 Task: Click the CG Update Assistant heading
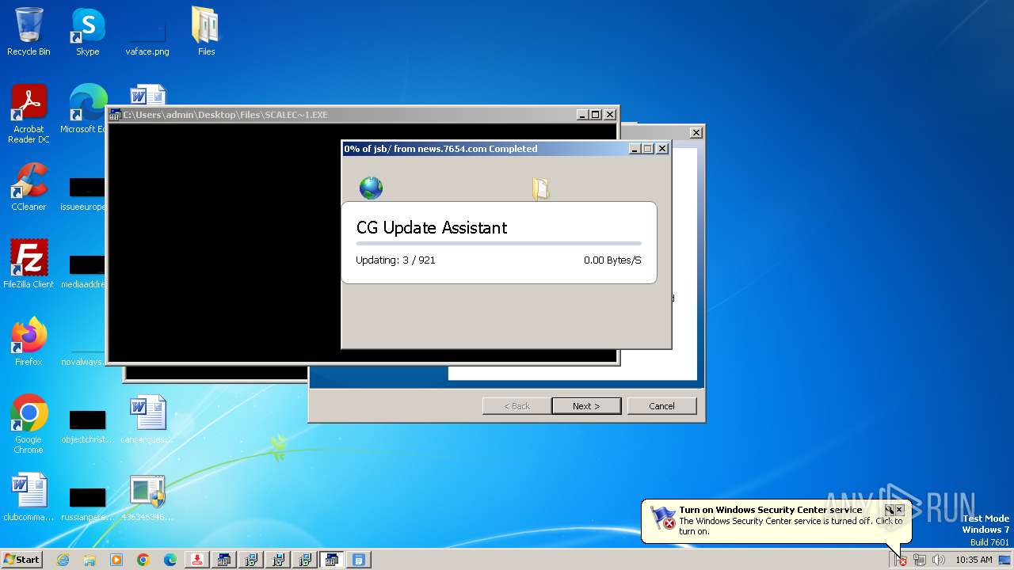coord(432,228)
